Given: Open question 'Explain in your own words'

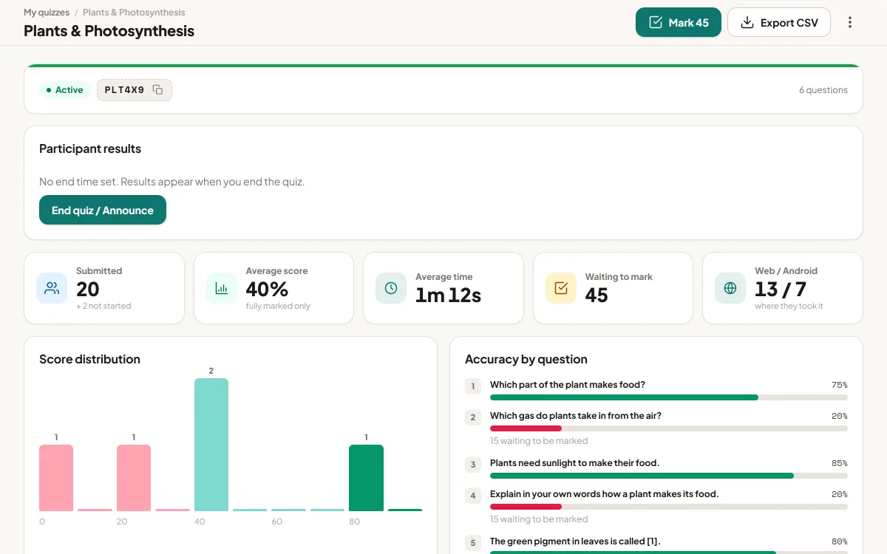Looking at the screenshot, I should coord(604,494).
